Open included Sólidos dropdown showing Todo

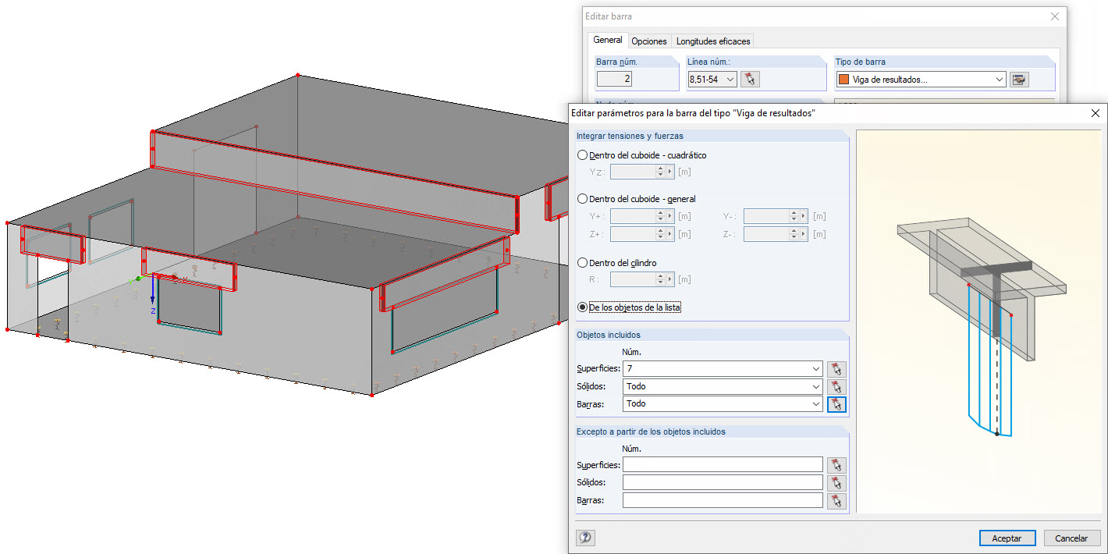(x=816, y=386)
